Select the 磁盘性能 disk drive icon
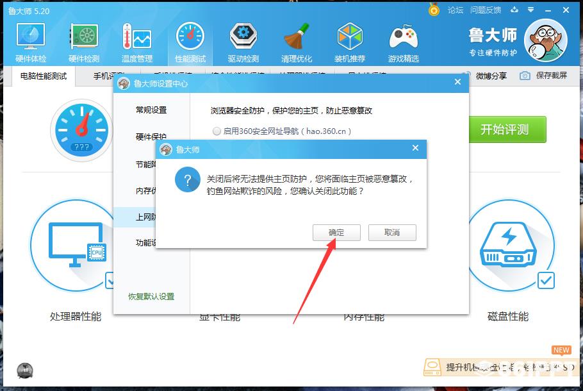The height and width of the screenshot is (391, 583). click(x=508, y=244)
